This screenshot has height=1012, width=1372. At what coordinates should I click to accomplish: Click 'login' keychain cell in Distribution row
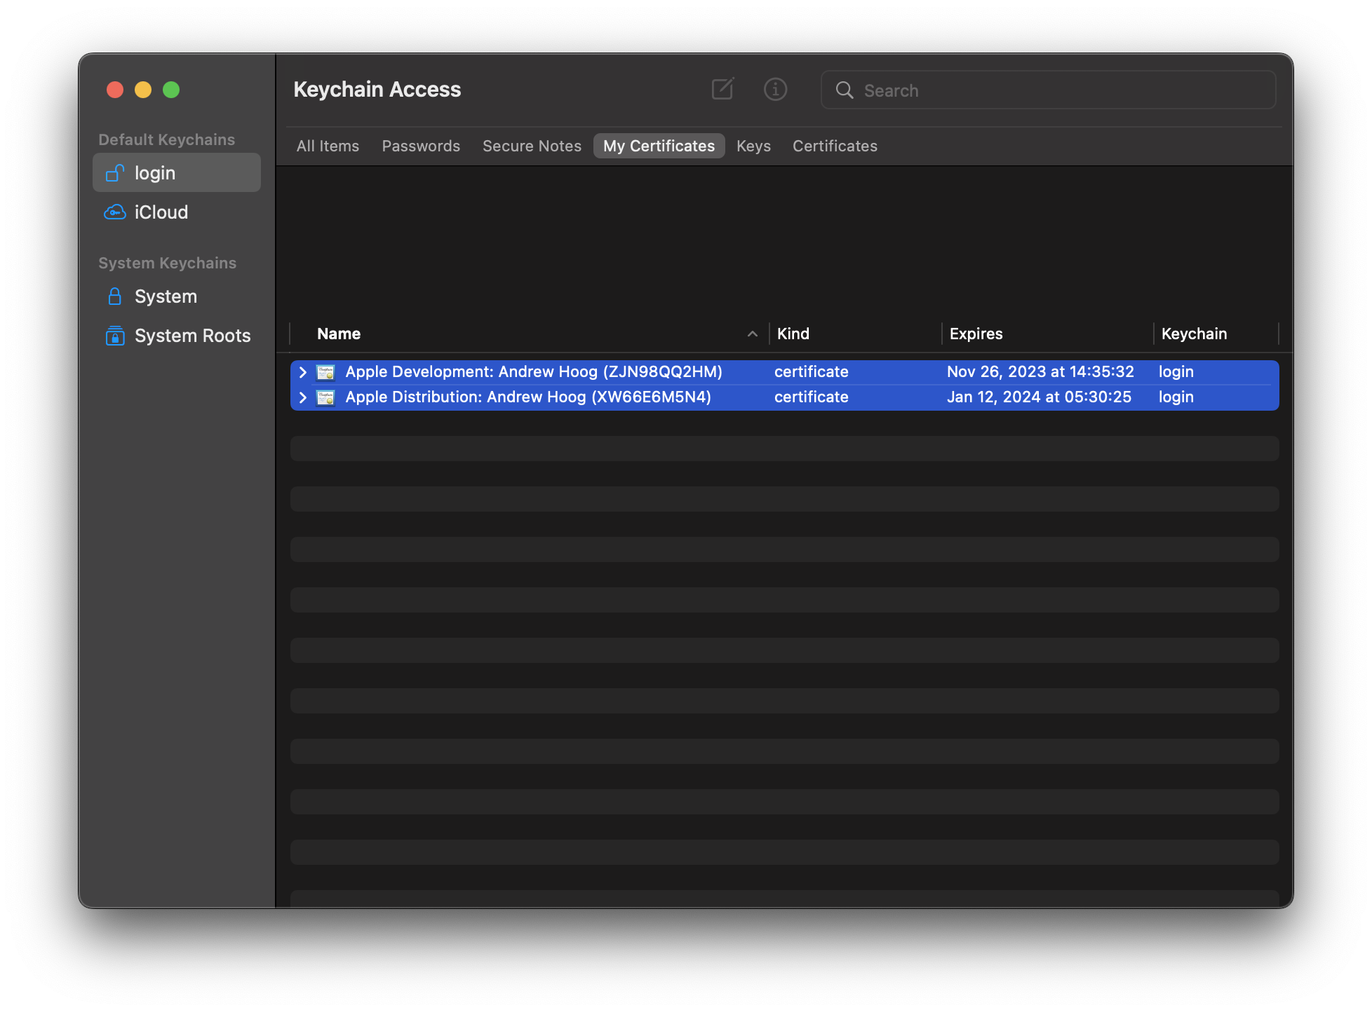coord(1176,397)
